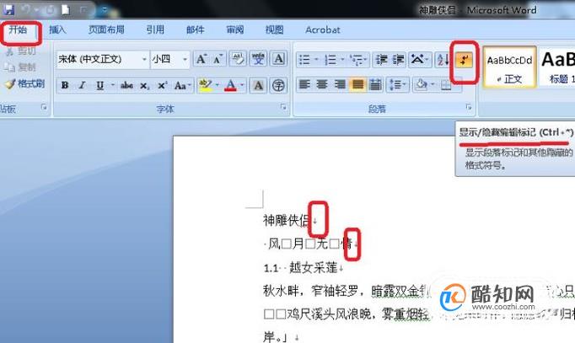Click the align text left icon
This screenshot has width=575, height=343.
(x=304, y=85)
